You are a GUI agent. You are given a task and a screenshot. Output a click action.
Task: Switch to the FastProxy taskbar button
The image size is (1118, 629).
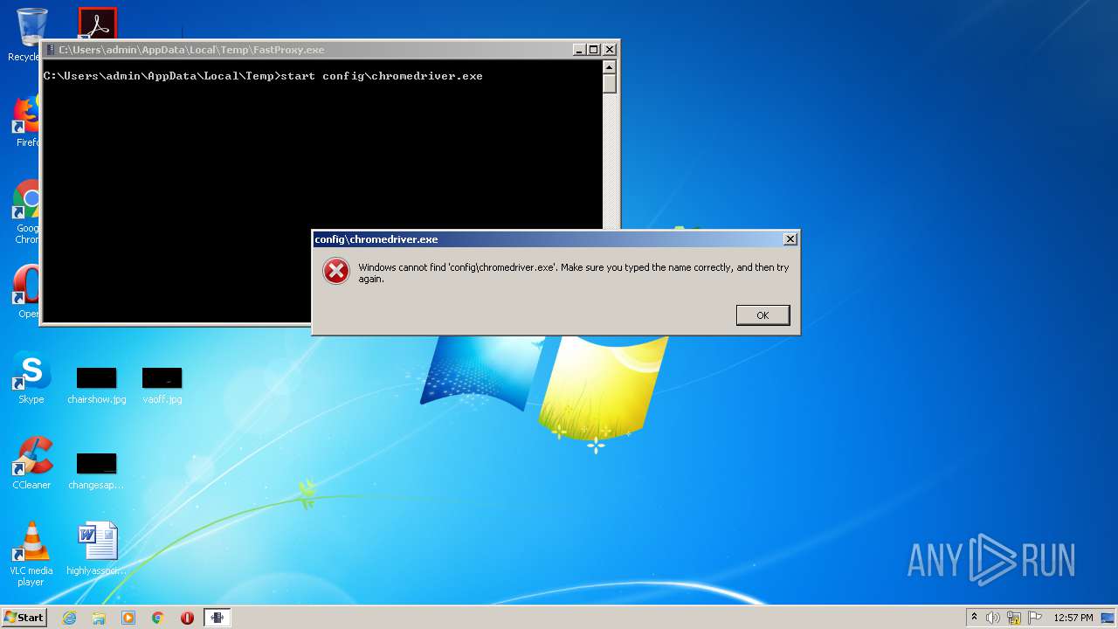[x=217, y=618]
